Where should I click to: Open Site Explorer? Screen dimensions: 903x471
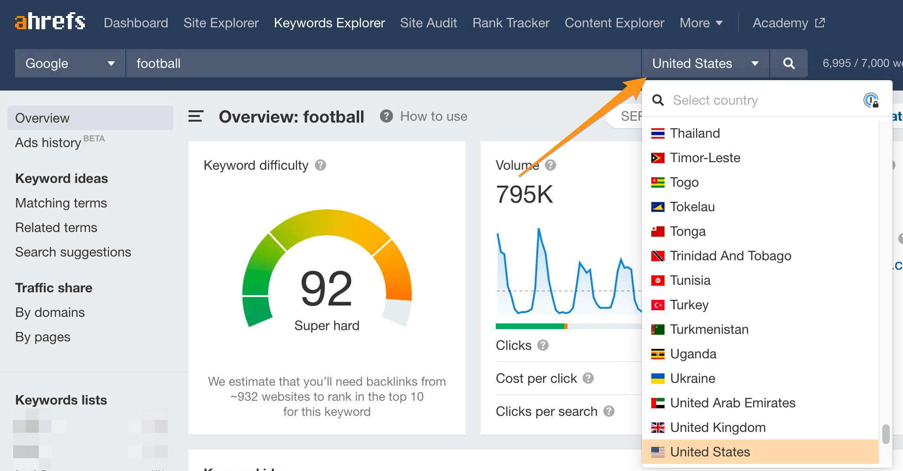[x=221, y=23]
